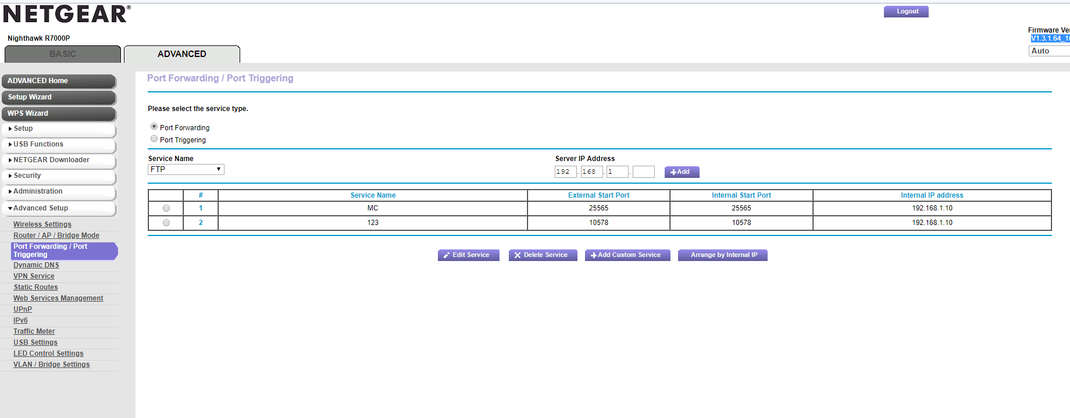This screenshot has height=418, width=1070.
Task: Open the Setup Wizard
Action: click(58, 97)
